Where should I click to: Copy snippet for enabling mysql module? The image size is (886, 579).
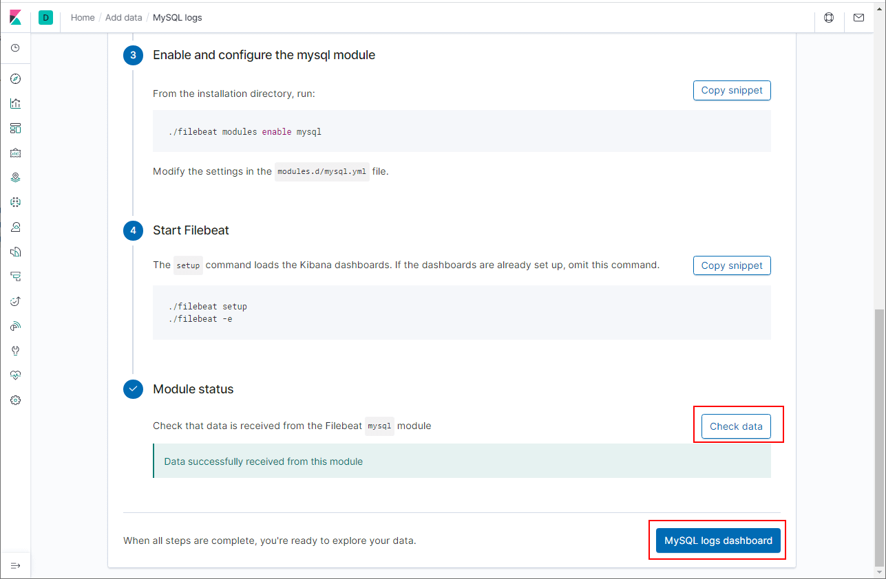point(732,90)
